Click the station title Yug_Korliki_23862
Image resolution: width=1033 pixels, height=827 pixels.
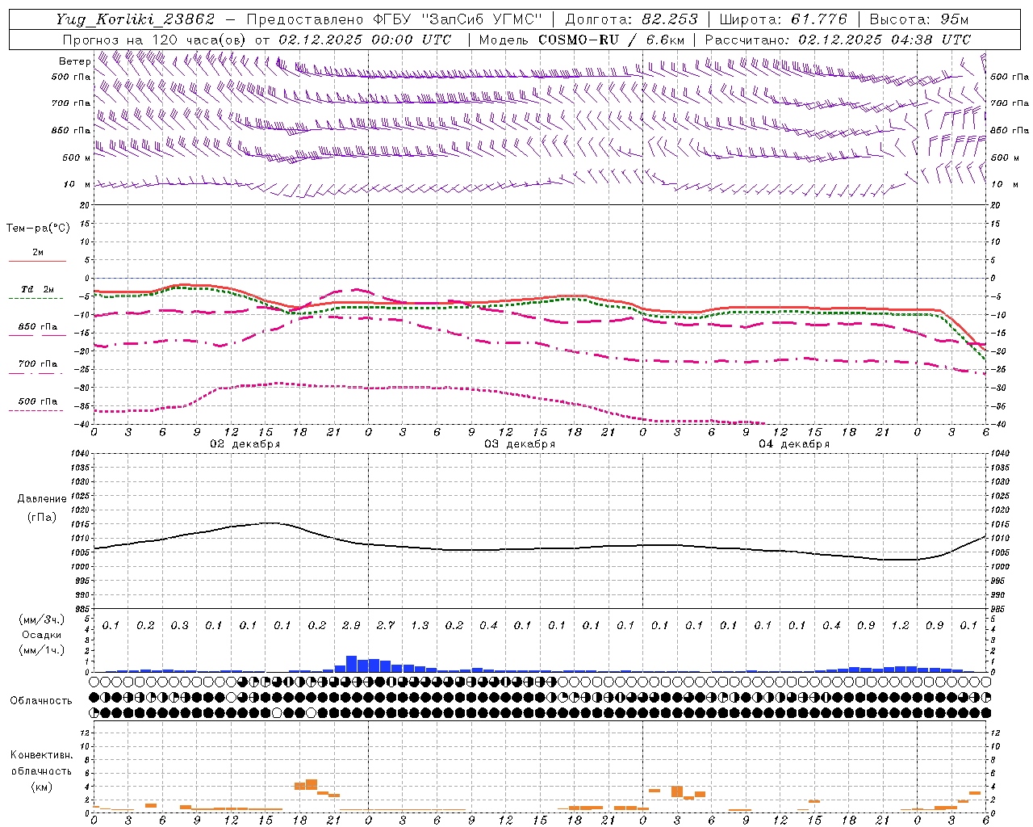pos(136,19)
